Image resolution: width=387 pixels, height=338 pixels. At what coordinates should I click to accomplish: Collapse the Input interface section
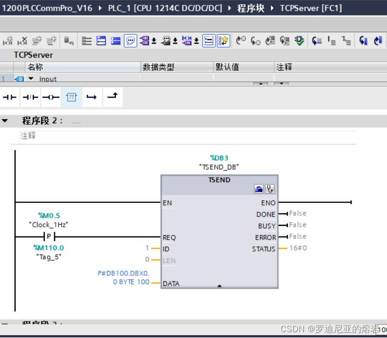(31, 78)
